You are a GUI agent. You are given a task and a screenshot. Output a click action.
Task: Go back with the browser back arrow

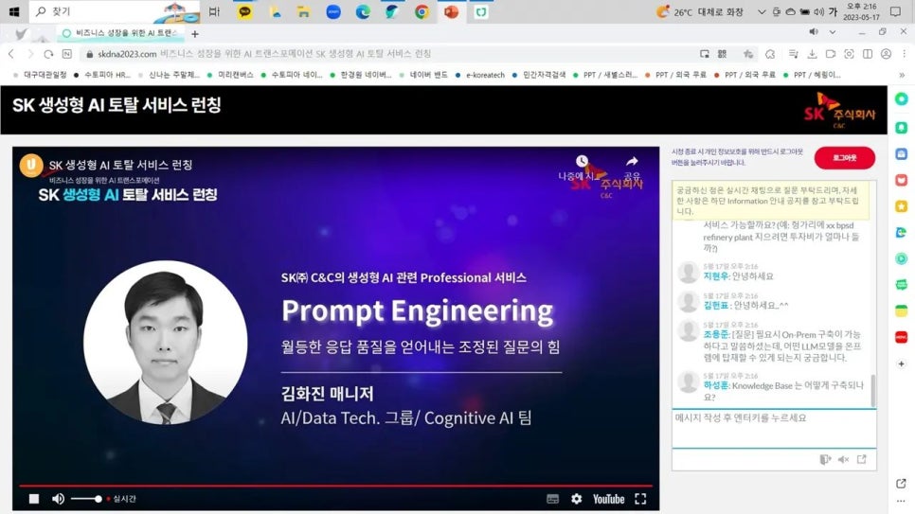(11, 54)
